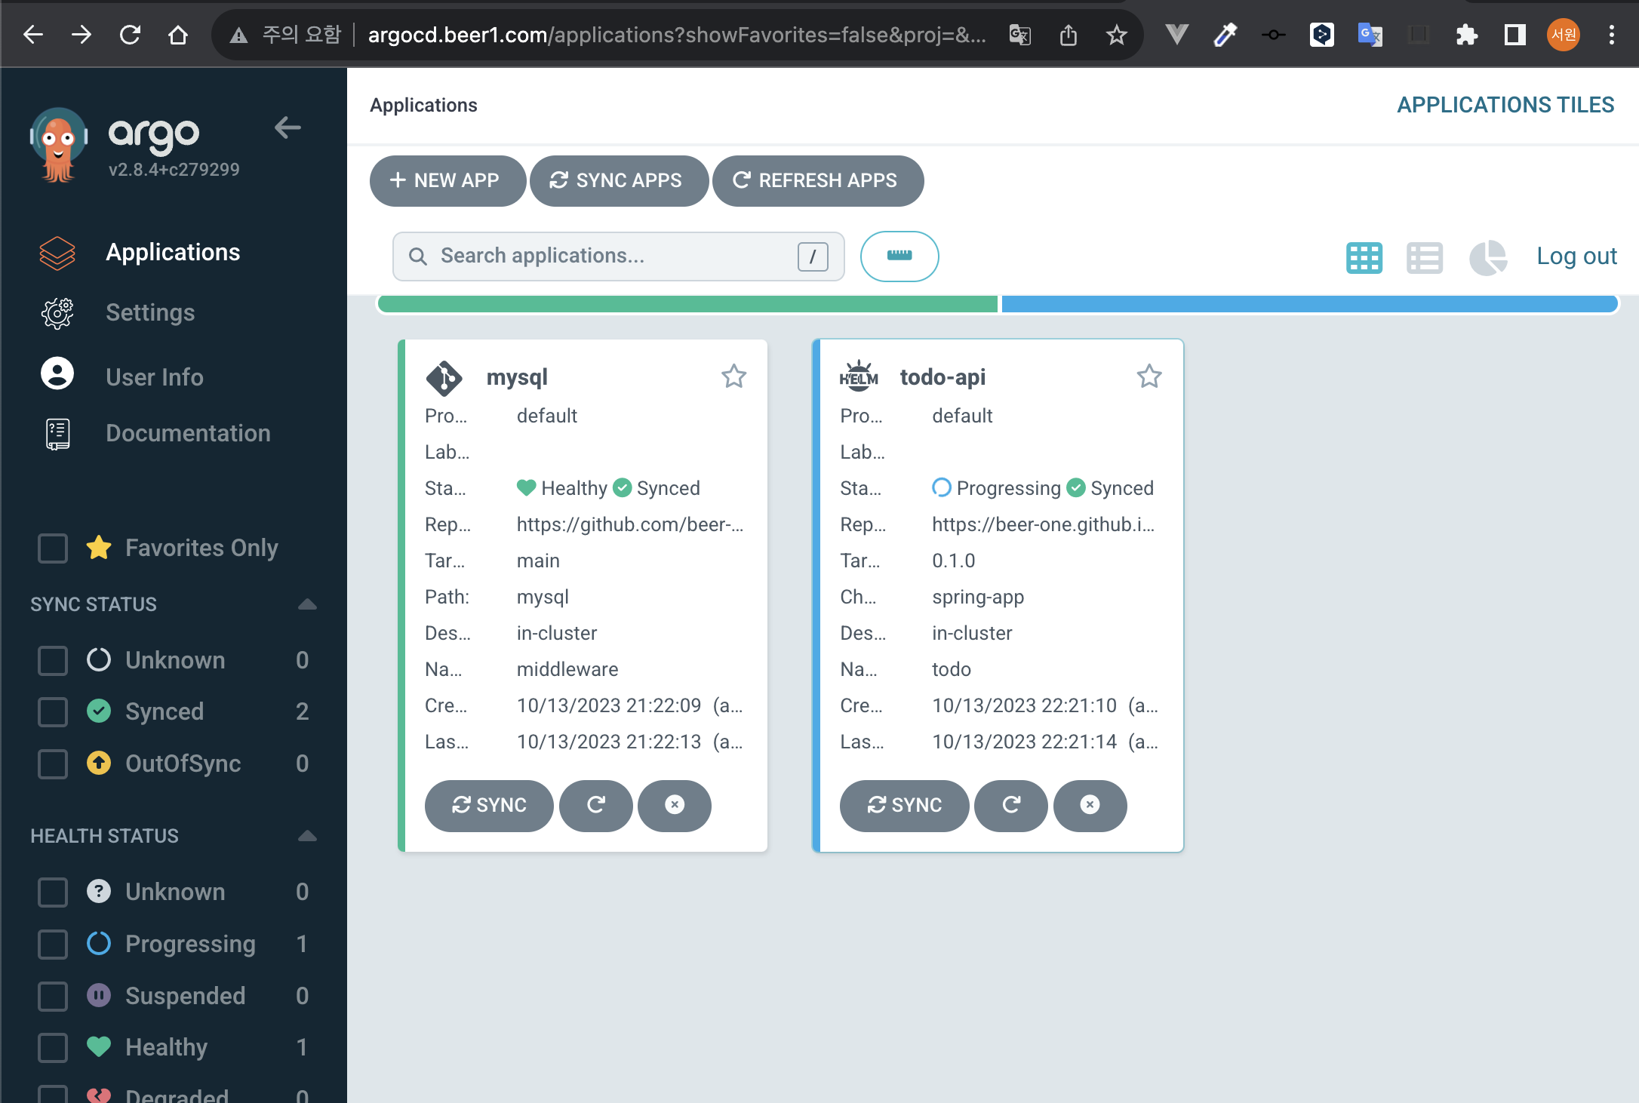The width and height of the screenshot is (1639, 1103).
Task: Open the summary pie chart view
Action: click(x=1487, y=257)
